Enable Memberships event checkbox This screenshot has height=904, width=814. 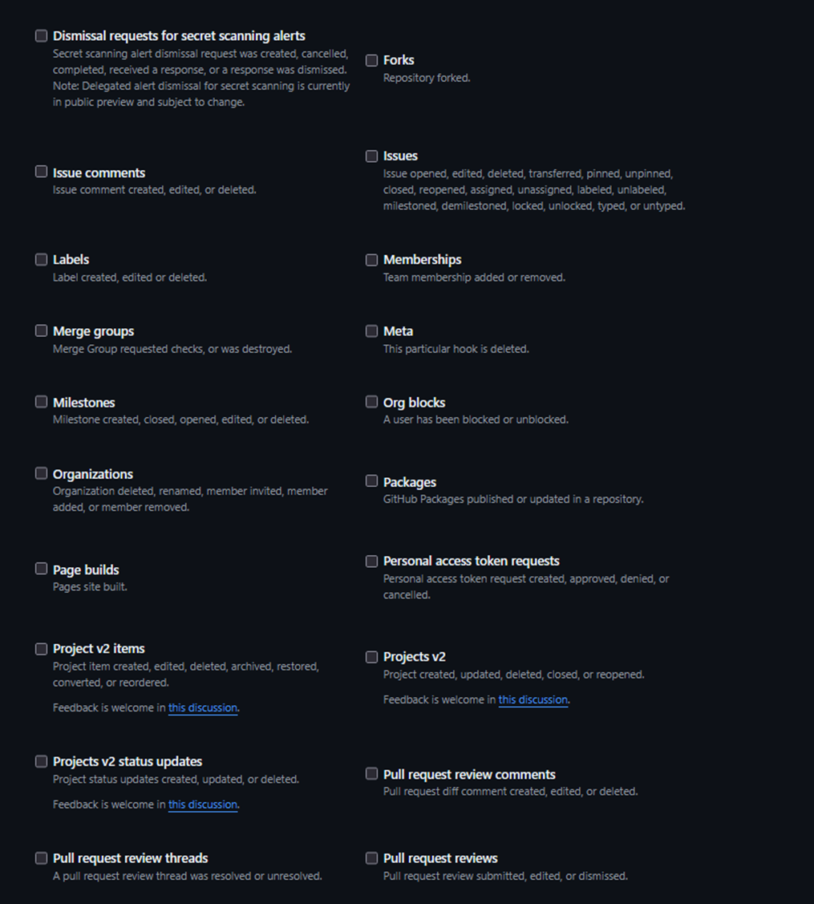(372, 260)
